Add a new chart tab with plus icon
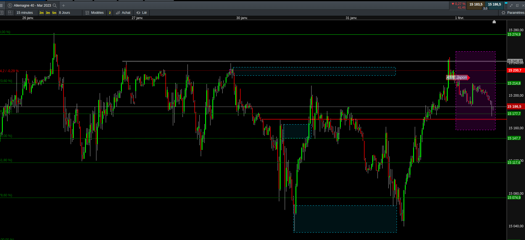525x240 pixels. coord(64,6)
